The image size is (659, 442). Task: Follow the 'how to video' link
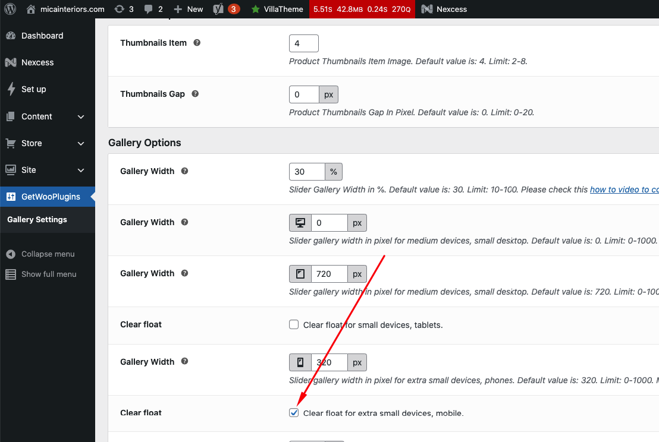(624, 190)
